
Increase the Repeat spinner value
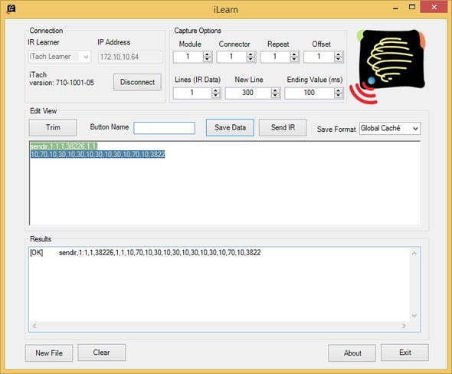[294, 54]
